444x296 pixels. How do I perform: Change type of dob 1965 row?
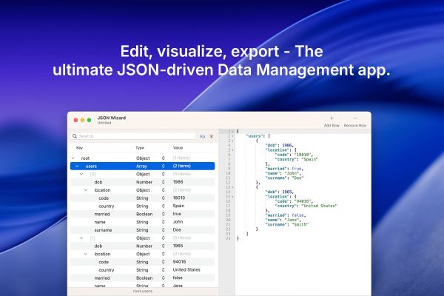pyautogui.click(x=163, y=246)
